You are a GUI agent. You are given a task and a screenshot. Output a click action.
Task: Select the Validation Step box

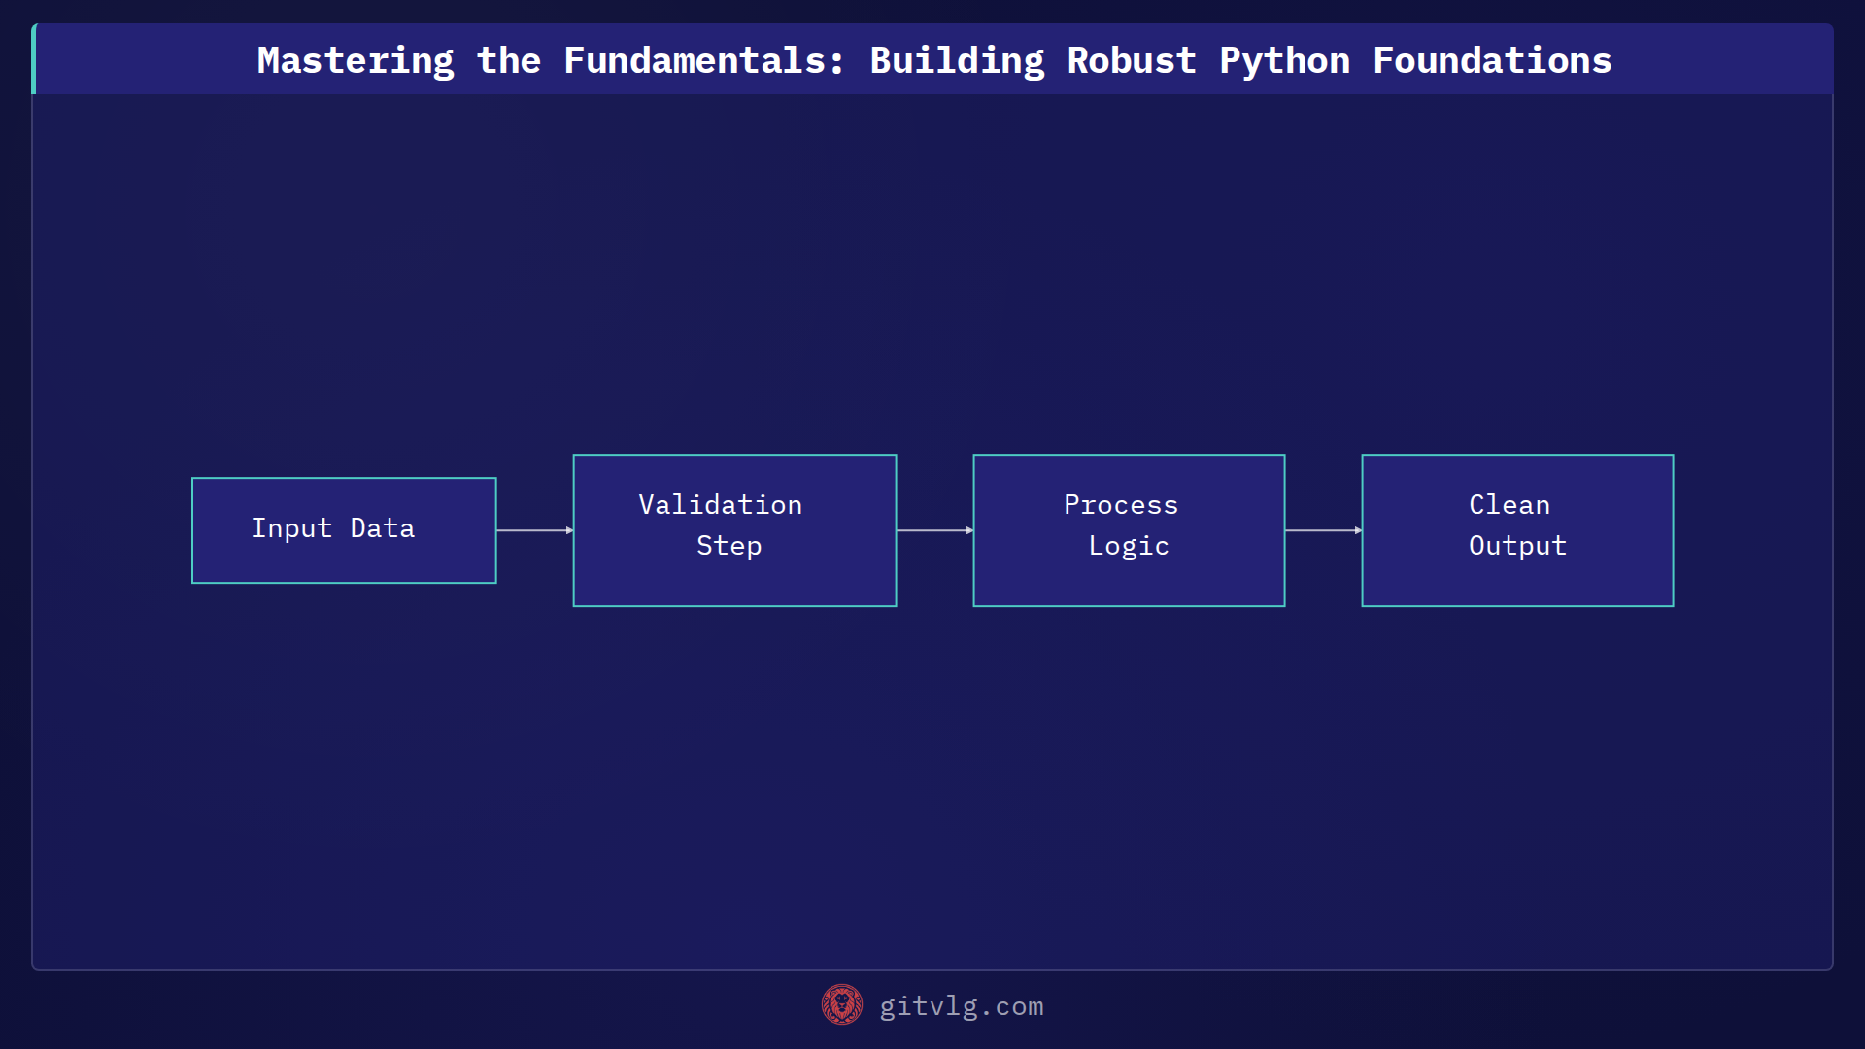[734, 530]
